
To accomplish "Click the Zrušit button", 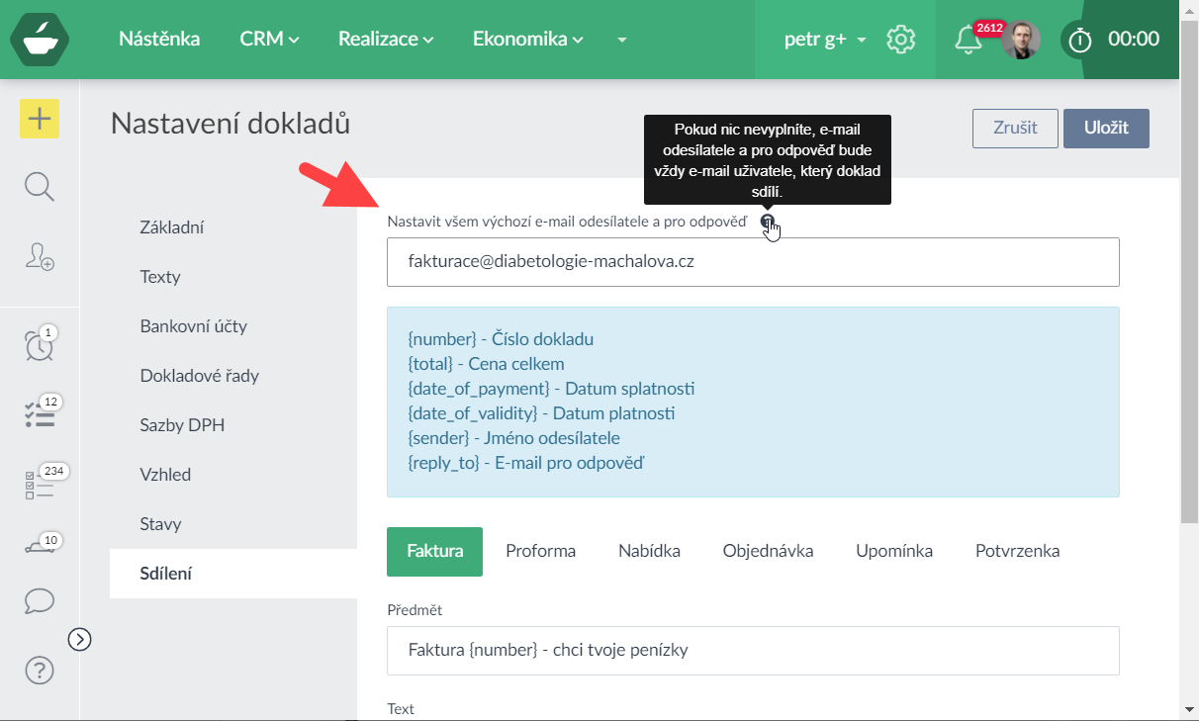I will coord(1015,129).
